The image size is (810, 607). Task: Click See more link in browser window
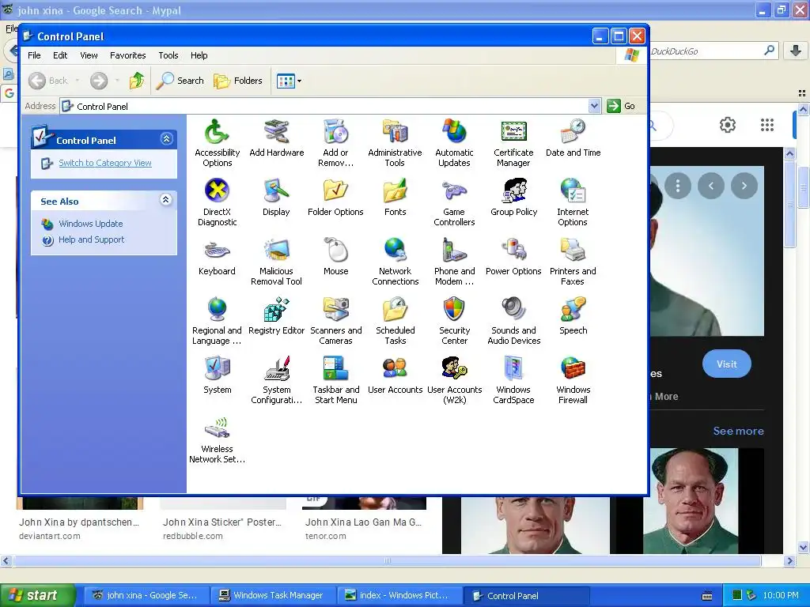pyautogui.click(x=738, y=431)
